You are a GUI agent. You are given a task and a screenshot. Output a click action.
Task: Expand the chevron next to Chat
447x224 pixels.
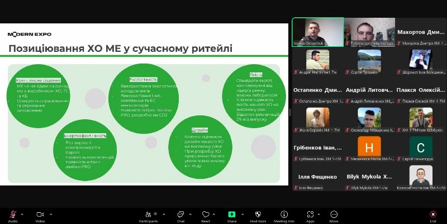pos(190,215)
